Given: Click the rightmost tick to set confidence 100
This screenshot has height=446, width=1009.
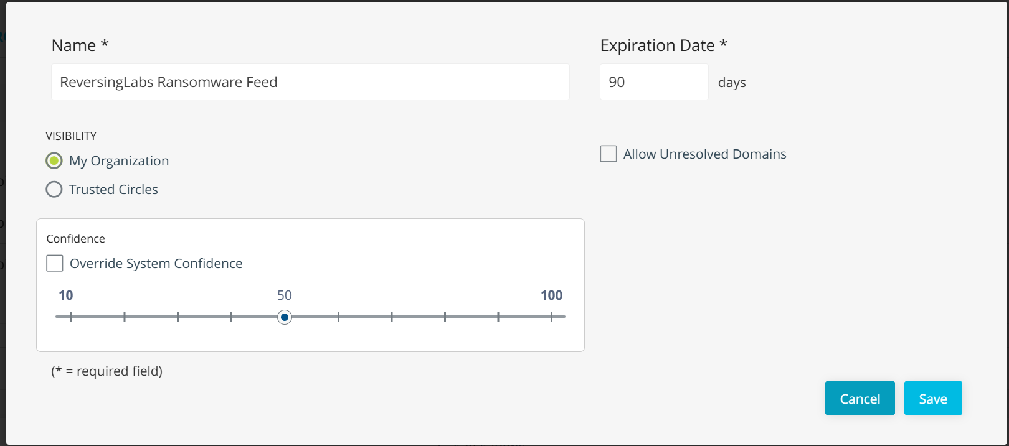Looking at the screenshot, I should click(x=552, y=317).
